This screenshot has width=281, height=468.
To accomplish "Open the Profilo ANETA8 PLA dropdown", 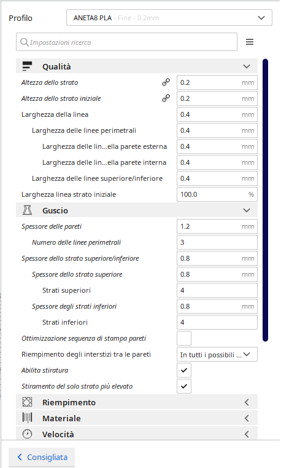I will 169,18.
